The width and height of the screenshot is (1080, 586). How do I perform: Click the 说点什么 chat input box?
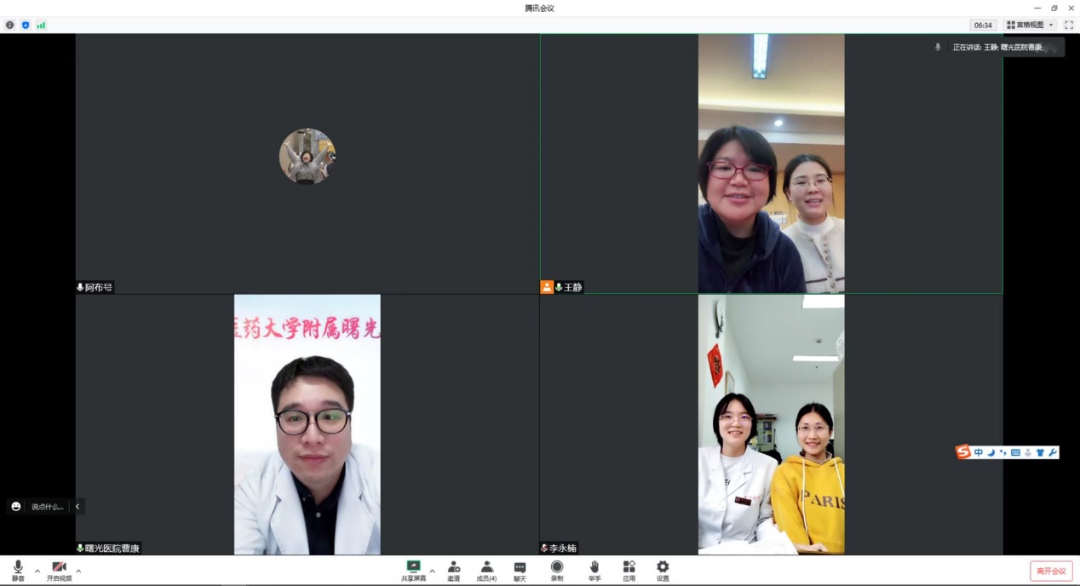coord(47,507)
